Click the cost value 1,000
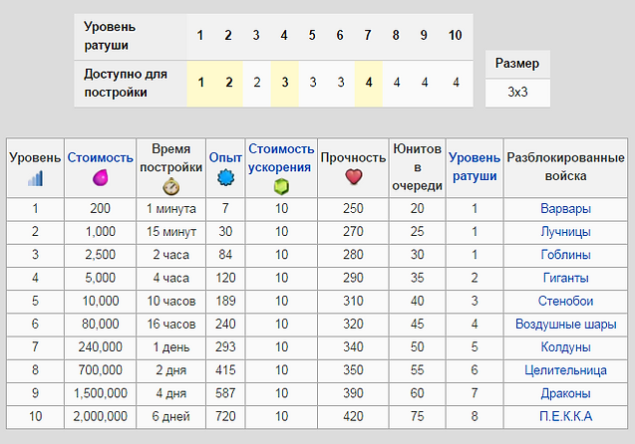This screenshot has width=635, height=444. coord(100,232)
